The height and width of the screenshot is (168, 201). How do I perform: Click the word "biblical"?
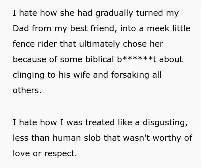coord(100,59)
